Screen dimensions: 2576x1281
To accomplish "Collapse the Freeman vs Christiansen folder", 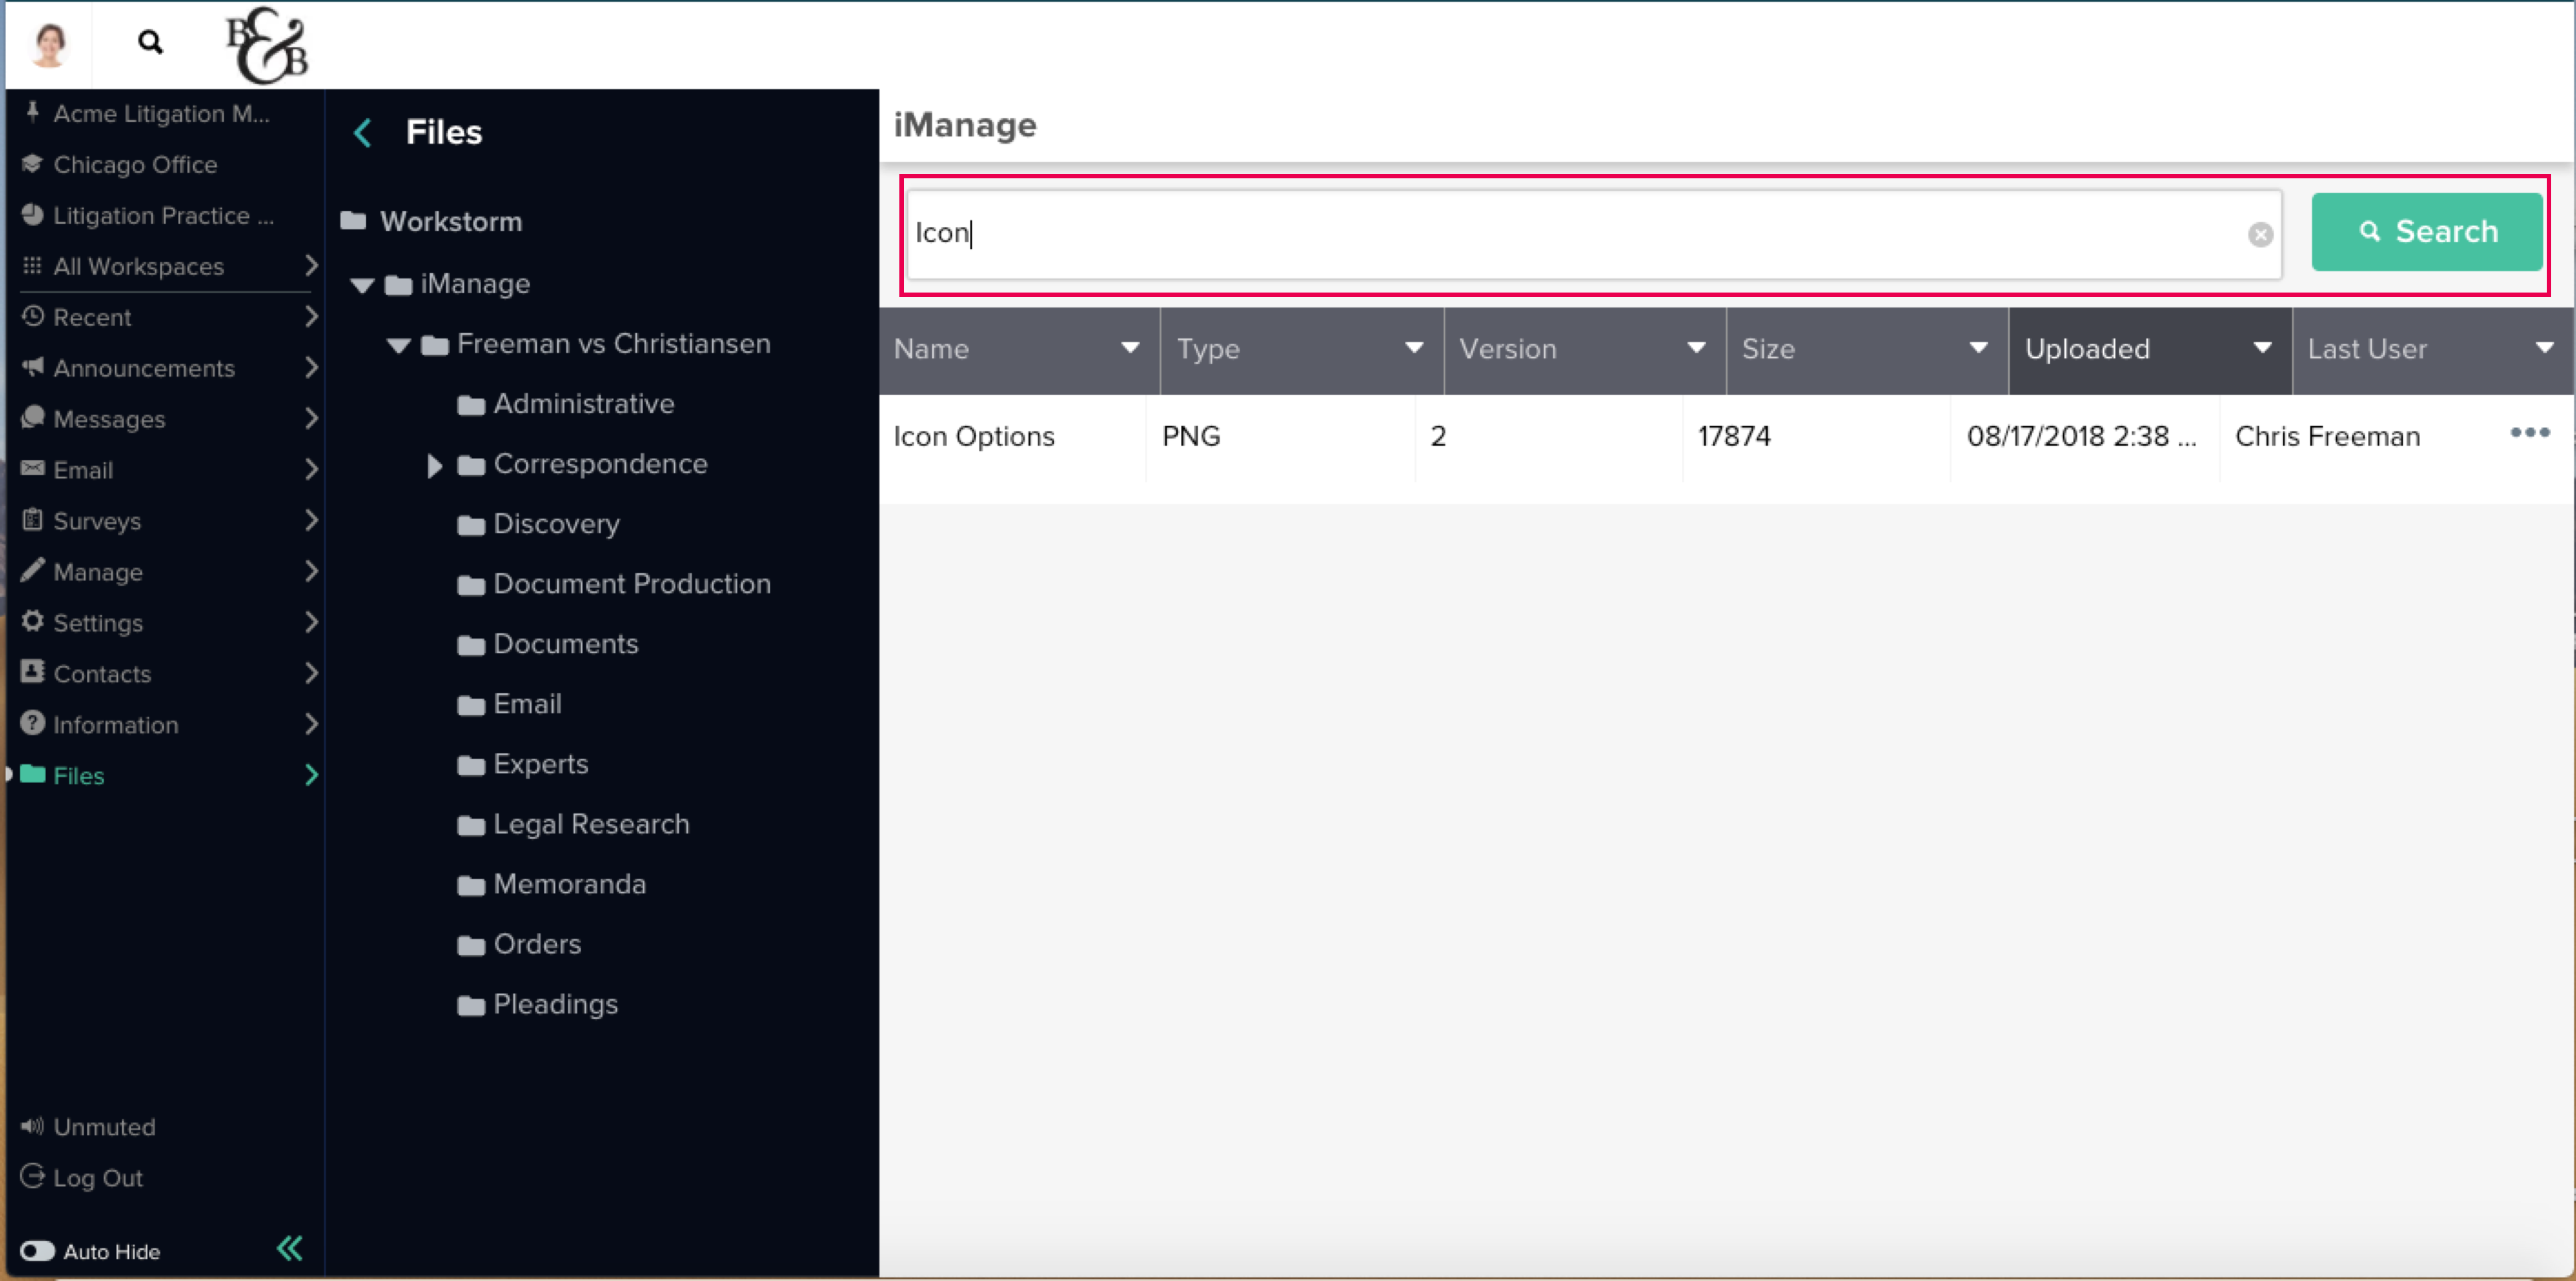I will click(399, 346).
